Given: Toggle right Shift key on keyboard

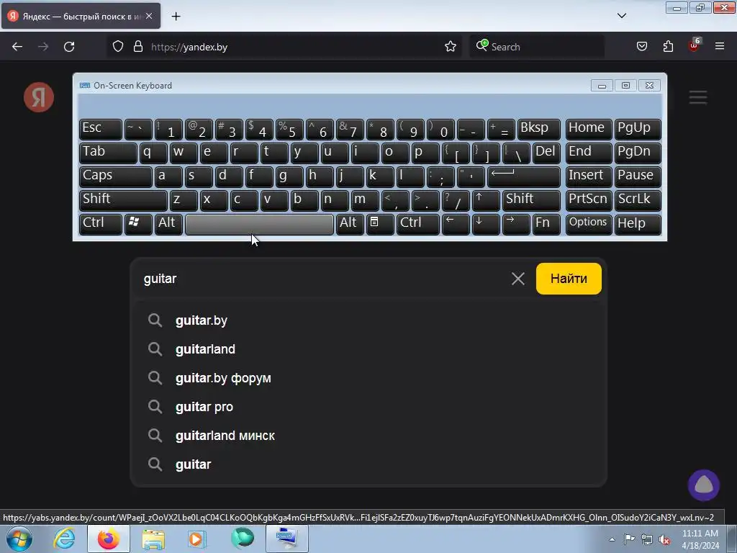Looking at the screenshot, I should (531, 200).
